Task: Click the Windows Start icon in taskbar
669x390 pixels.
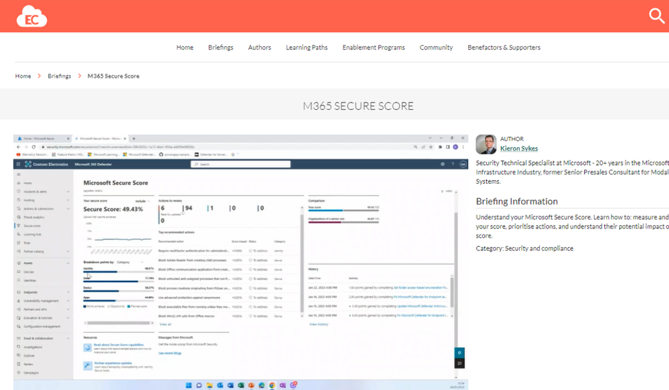Action: (189, 385)
